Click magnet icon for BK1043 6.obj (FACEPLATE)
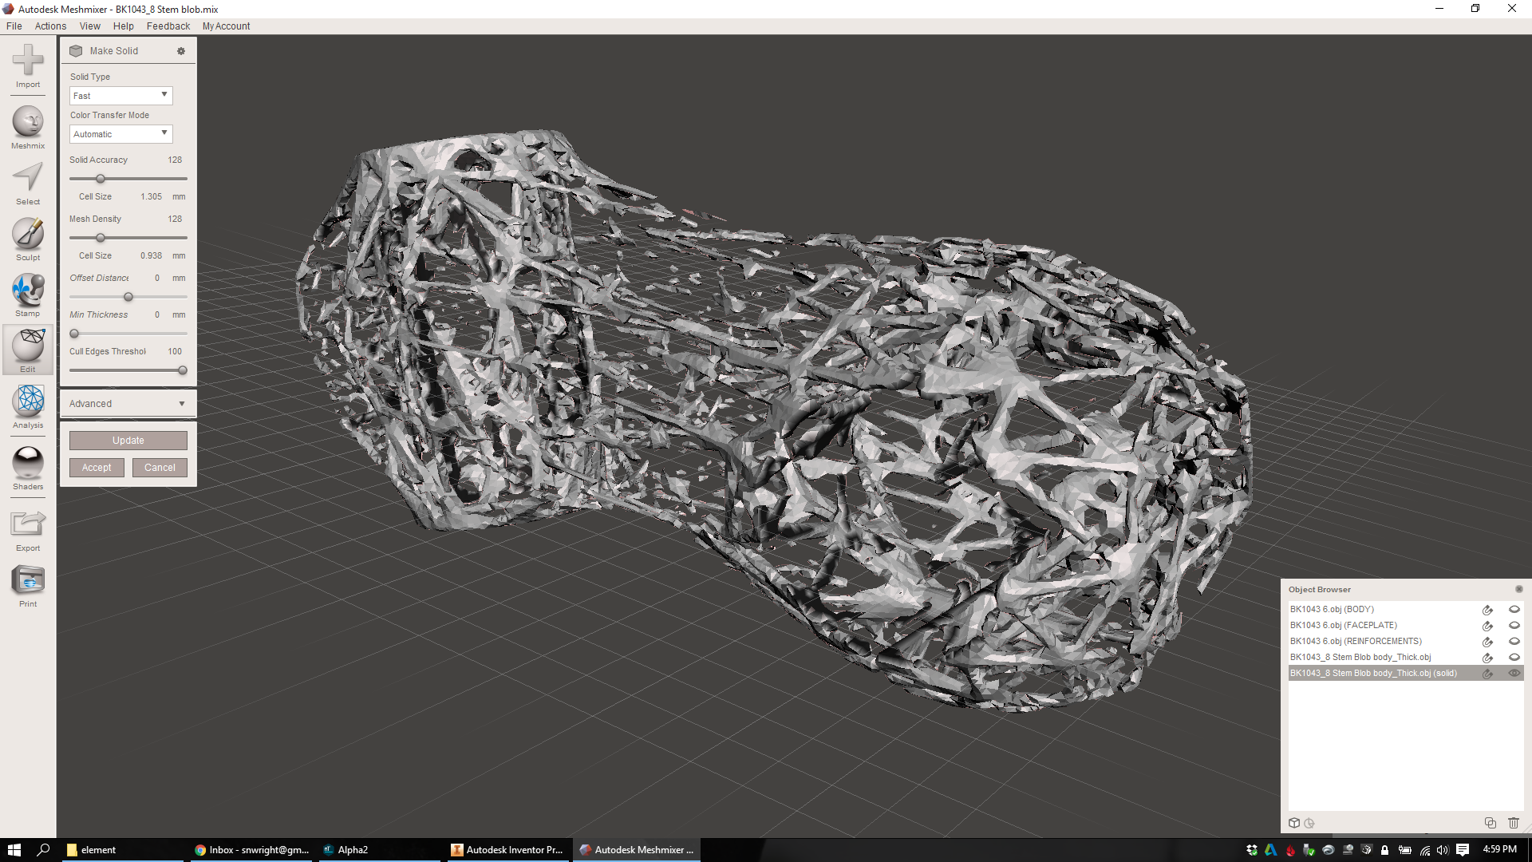This screenshot has height=862, width=1532. 1487,626
